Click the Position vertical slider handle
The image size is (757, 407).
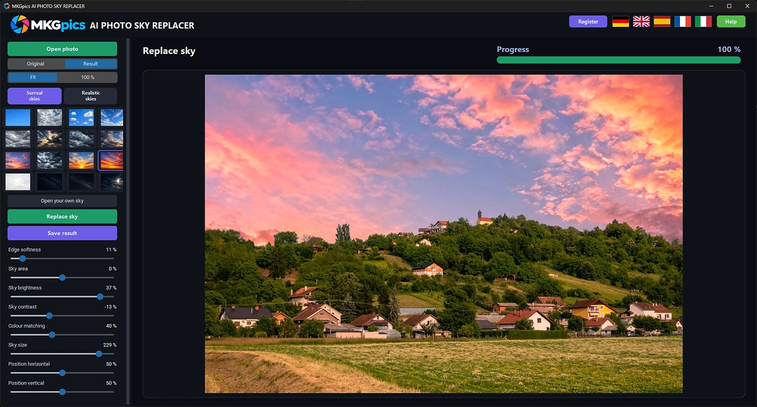[63, 392]
